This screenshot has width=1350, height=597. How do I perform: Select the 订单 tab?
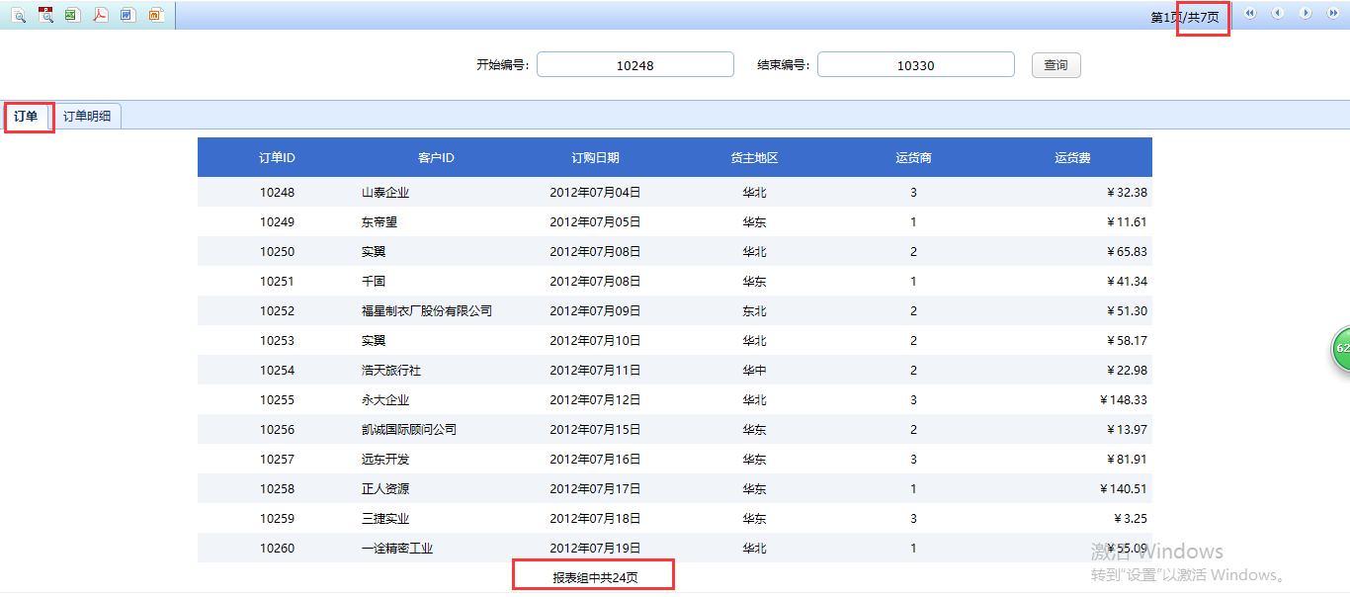tap(27, 117)
